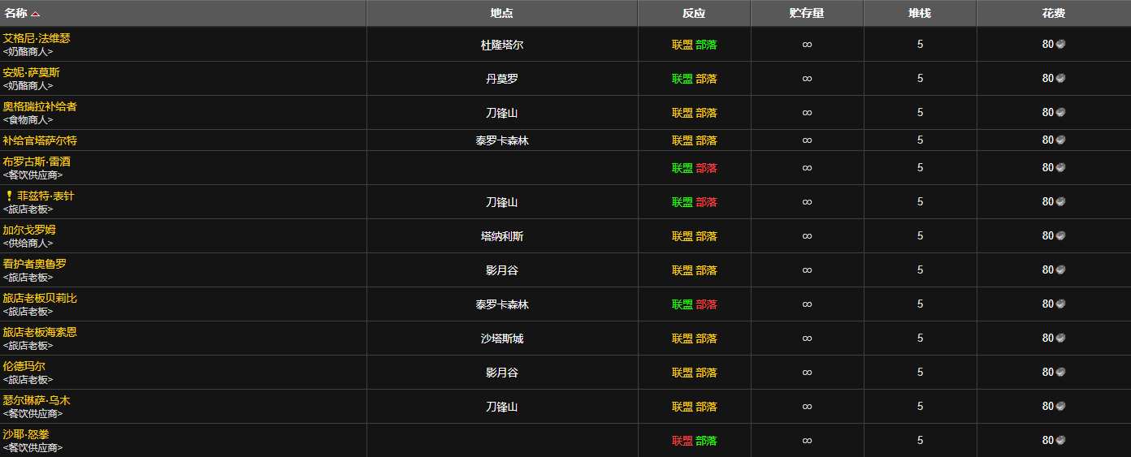The width and height of the screenshot is (1131, 457).
Task: Click the silver coin icon in 安妮·萨莫斯 row
Action: (x=1060, y=79)
